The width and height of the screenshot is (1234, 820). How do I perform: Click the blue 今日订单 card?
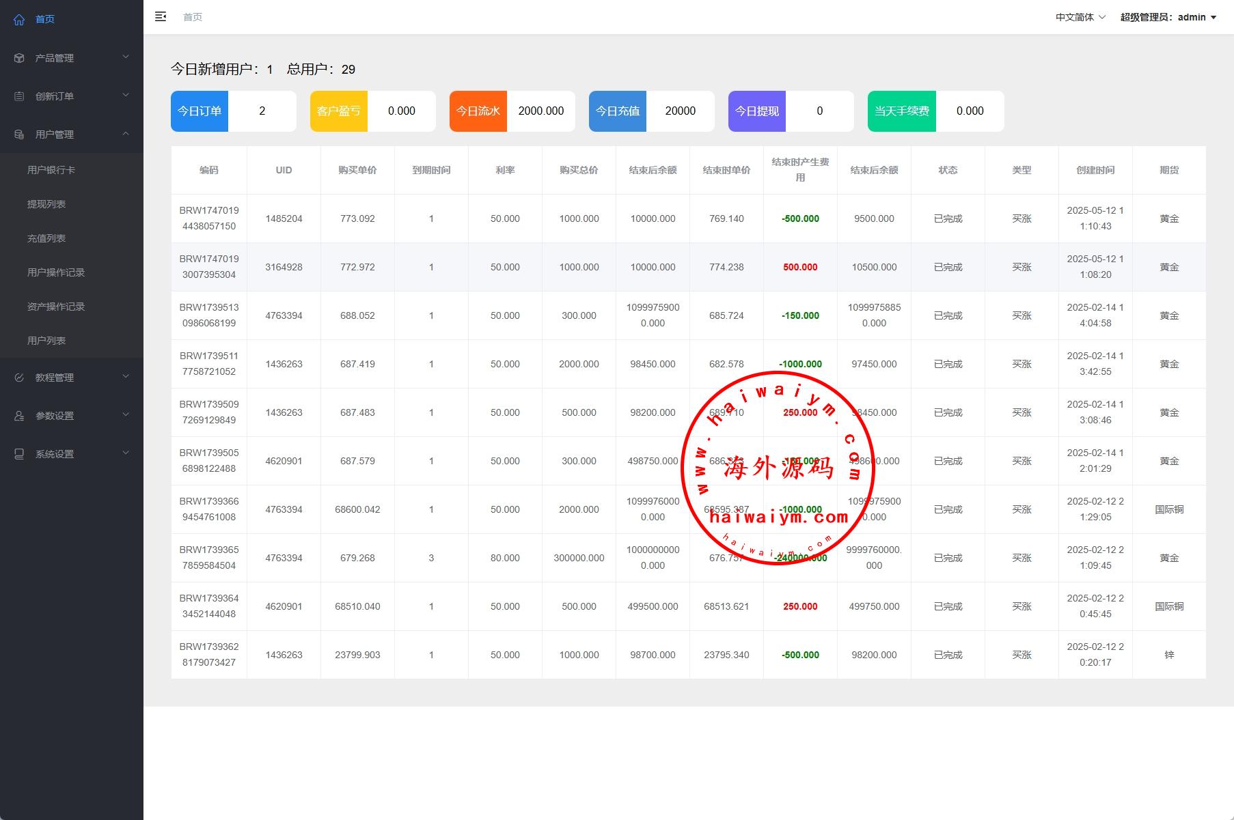(x=200, y=111)
